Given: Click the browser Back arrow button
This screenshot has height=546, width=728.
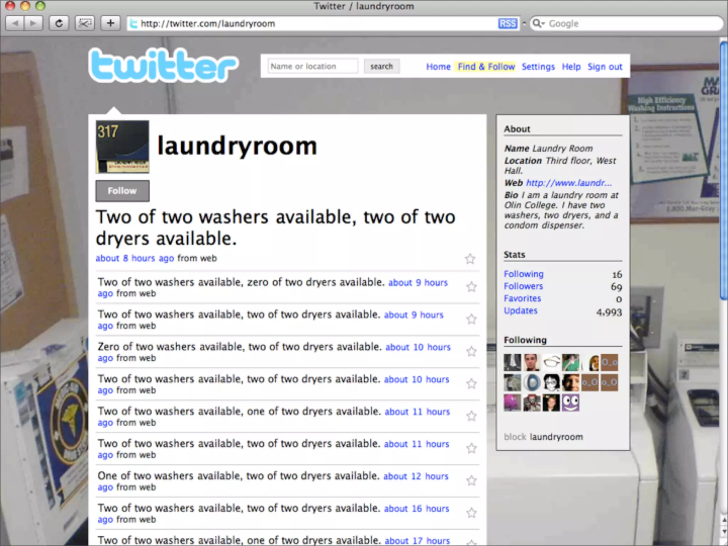Looking at the screenshot, I should (x=15, y=23).
